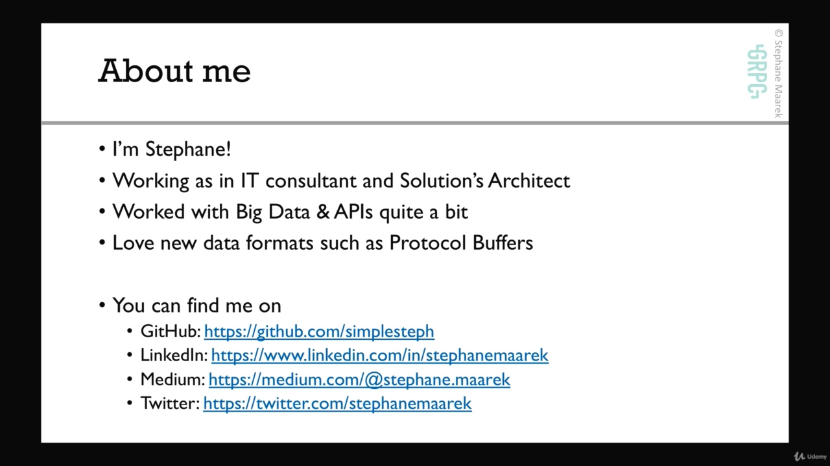830x466 pixels.
Task: Click the "Medium:" label
Action: 172,379
